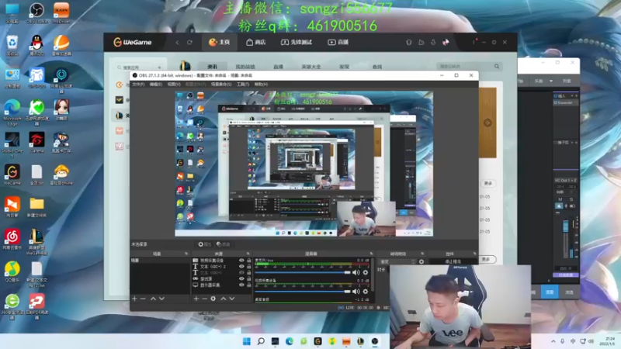Viewport: 621px width, 349px height.
Task: Open taskbar search magnifier
Action: 261,341
